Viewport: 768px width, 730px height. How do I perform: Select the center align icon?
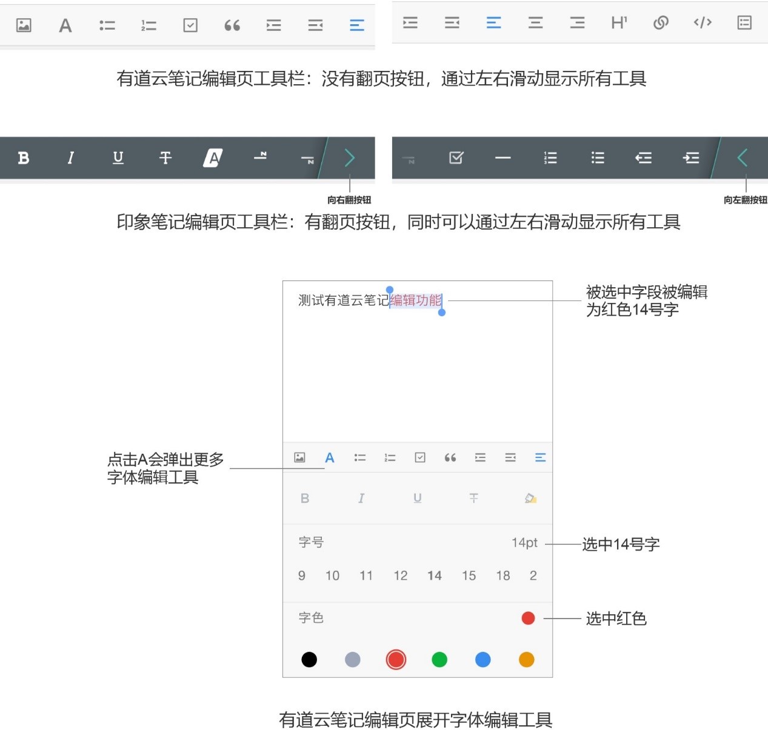[535, 23]
